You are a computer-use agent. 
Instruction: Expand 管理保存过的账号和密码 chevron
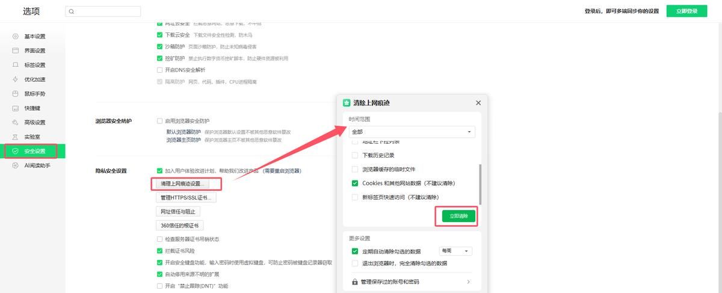(468, 282)
